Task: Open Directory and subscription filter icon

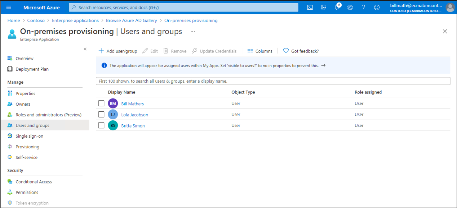Action: coord(323,7)
